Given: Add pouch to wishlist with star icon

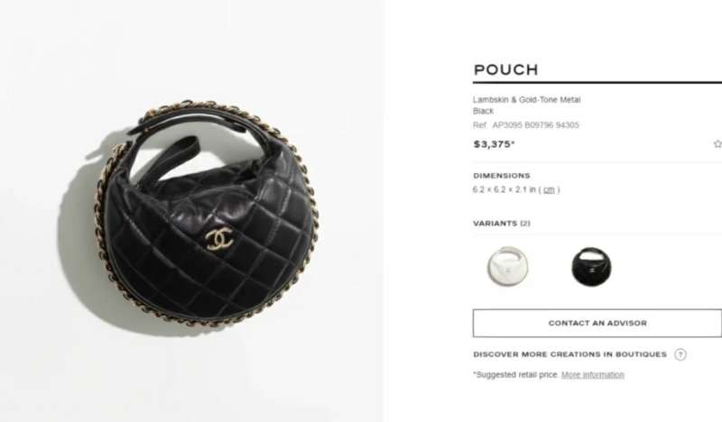Looking at the screenshot, I should pyautogui.click(x=717, y=144).
